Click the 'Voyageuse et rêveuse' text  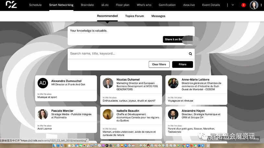click(181, 101)
